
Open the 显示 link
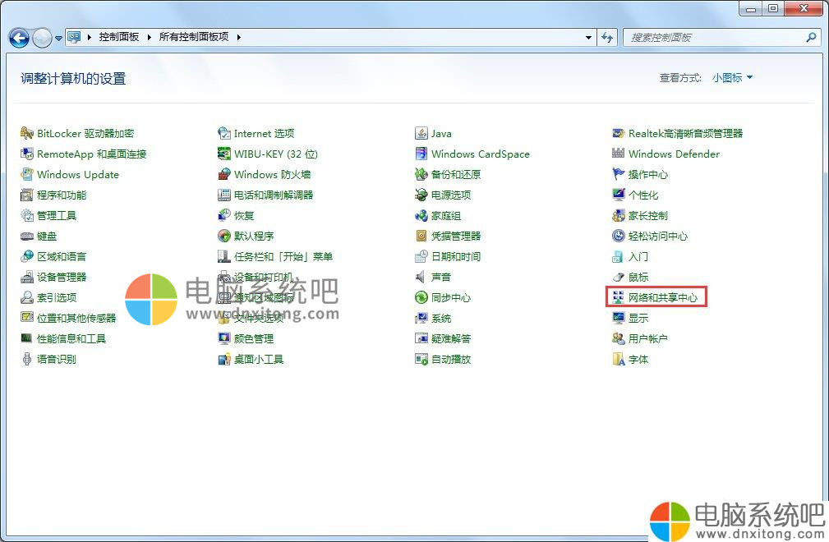click(x=638, y=318)
